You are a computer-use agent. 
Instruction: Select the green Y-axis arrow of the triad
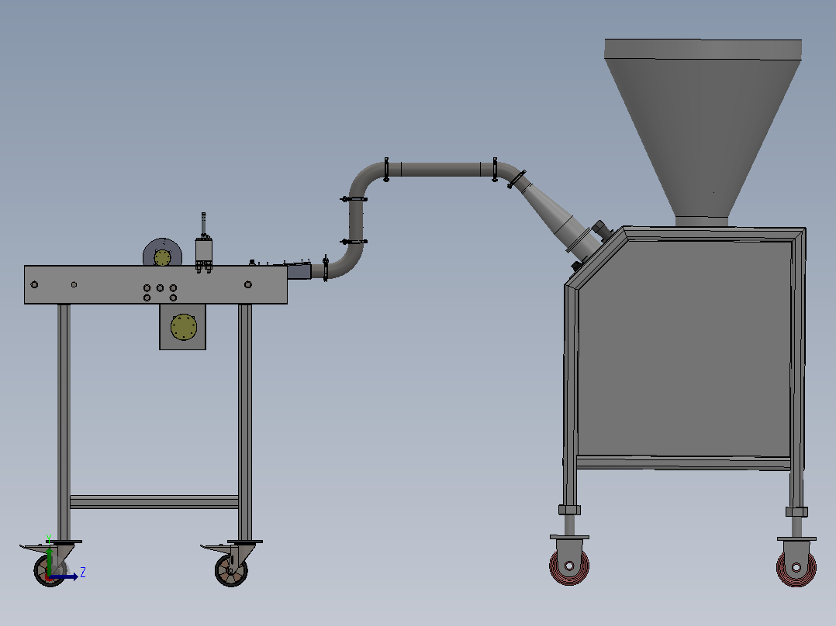point(49,560)
